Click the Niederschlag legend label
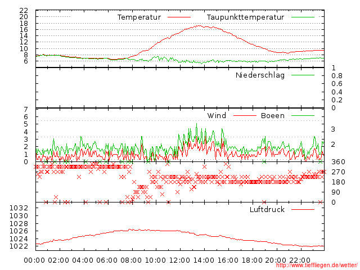 (x=260, y=75)
